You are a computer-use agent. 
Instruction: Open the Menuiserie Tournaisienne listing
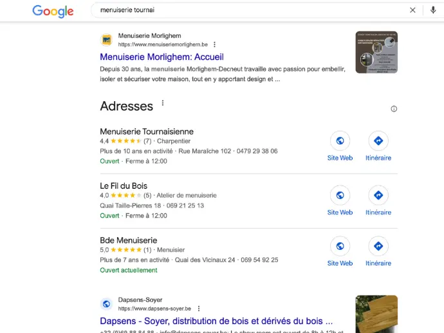click(x=147, y=131)
